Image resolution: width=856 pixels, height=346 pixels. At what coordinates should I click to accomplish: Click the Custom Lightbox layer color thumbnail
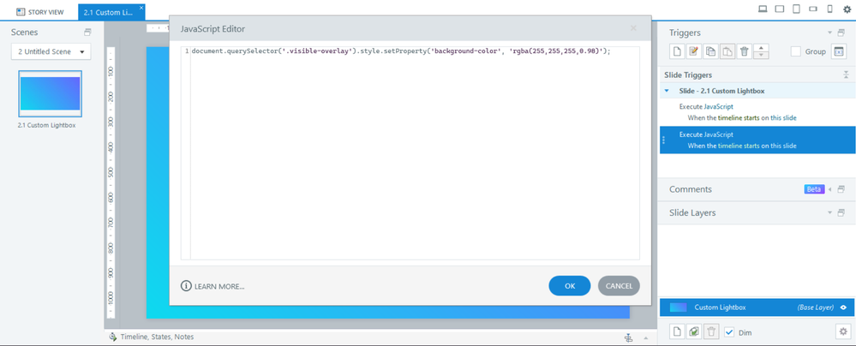678,307
